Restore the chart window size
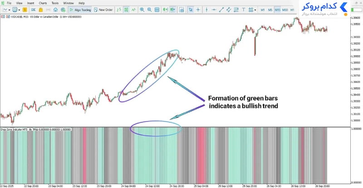This screenshot has width=363, height=188. click(357, 3)
